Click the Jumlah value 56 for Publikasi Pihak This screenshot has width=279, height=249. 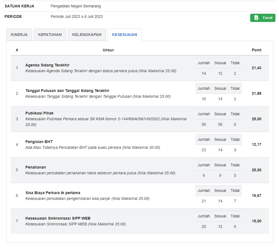(204, 124)
